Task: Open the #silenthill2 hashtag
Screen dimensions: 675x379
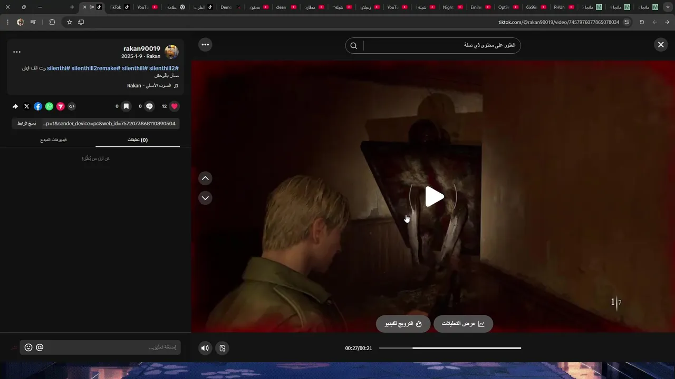Action: click(164, 68)
